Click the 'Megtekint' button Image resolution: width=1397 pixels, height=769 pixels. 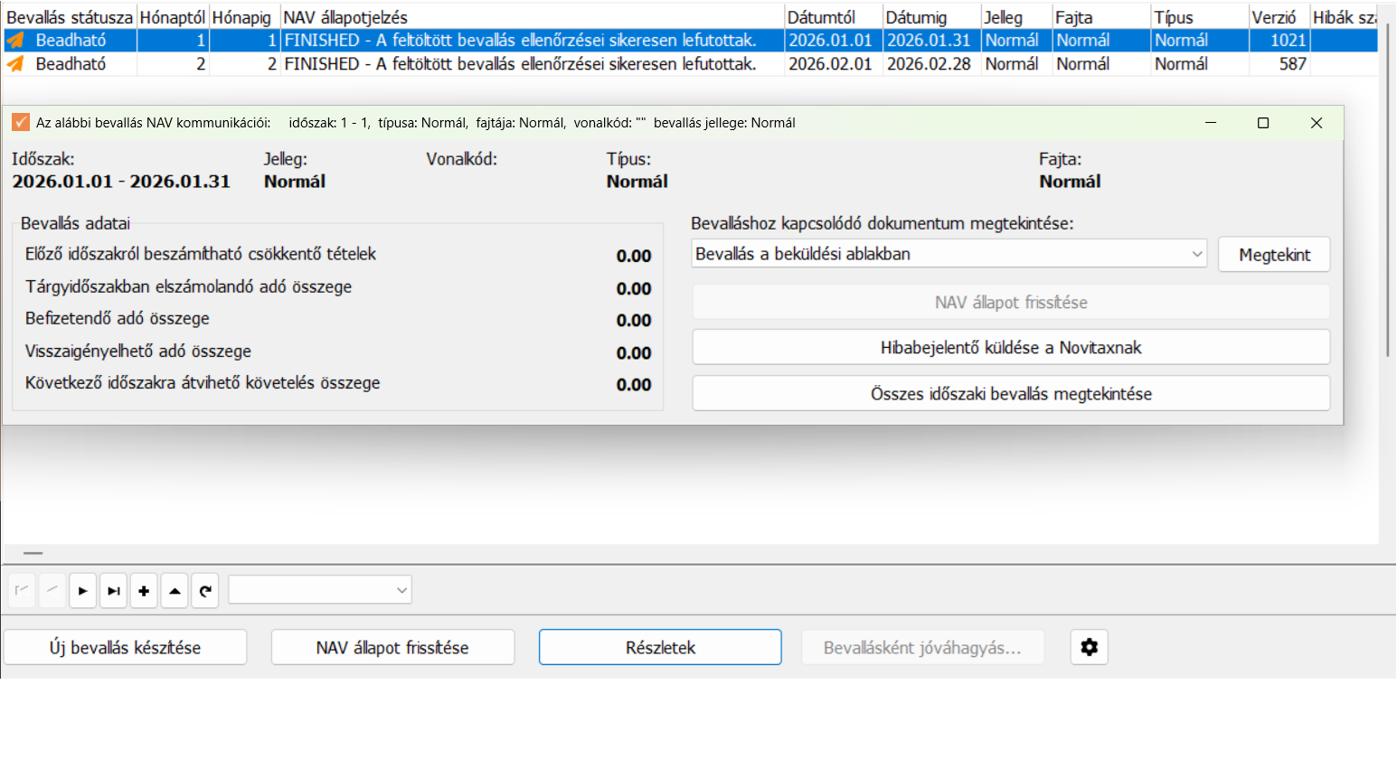coord(1274,255)
